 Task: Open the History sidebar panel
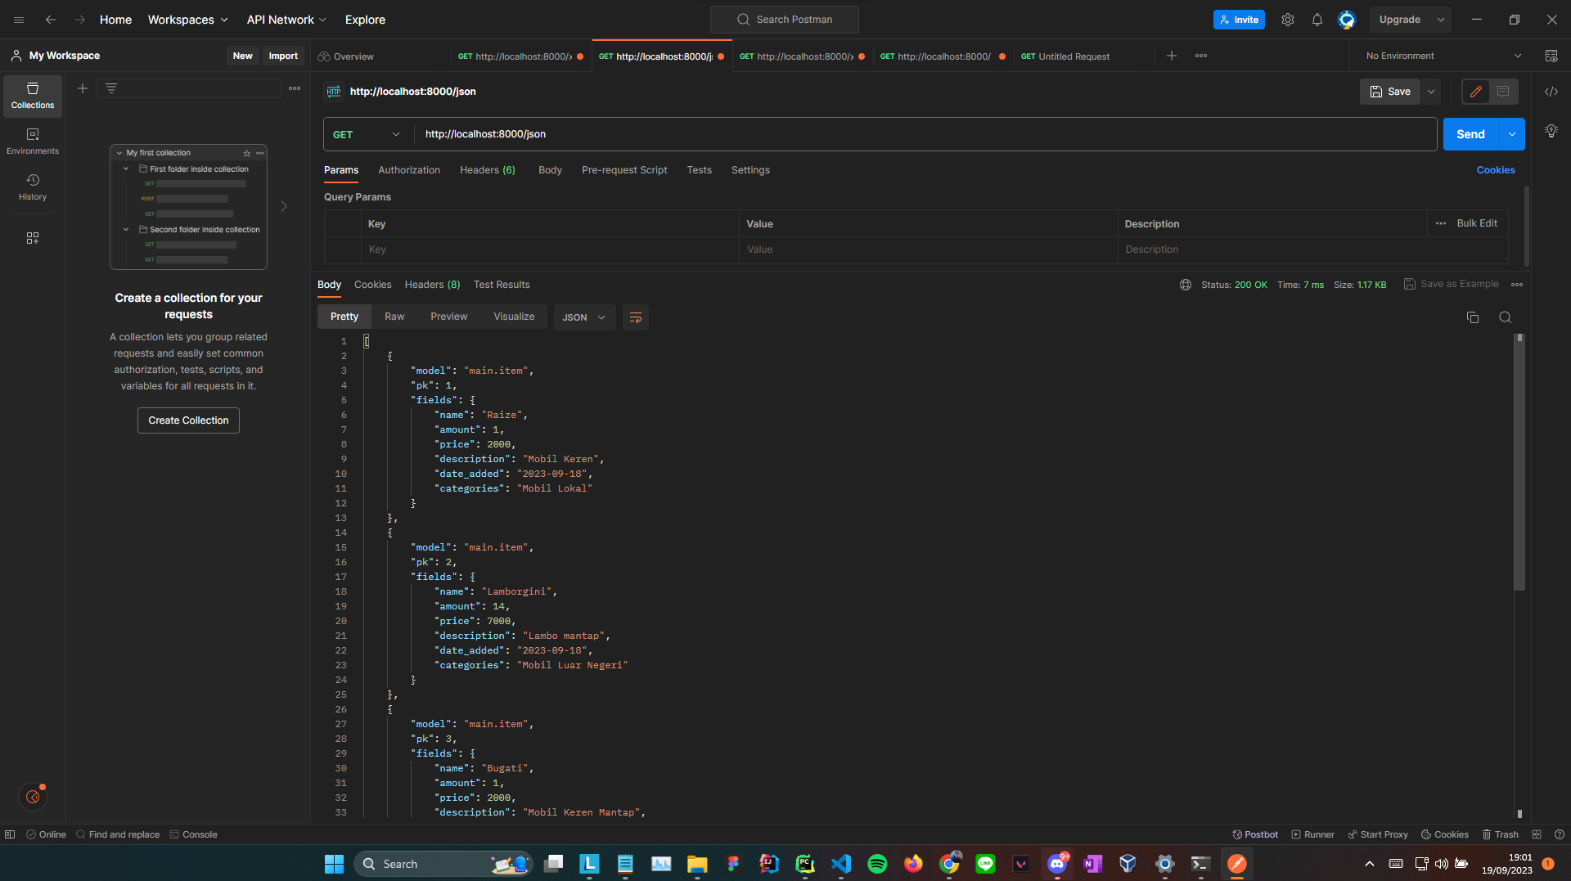tap(32, 187)
